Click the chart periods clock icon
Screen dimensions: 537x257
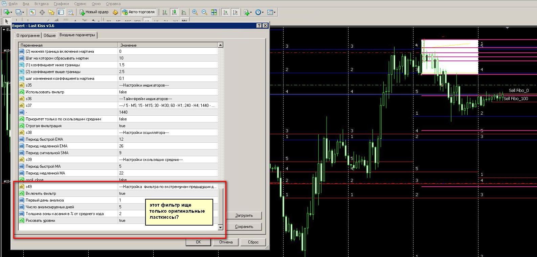click(258, 12)
